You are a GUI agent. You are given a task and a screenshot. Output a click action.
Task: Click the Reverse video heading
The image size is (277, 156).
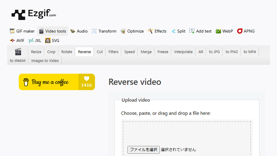[x=135, y=82]
